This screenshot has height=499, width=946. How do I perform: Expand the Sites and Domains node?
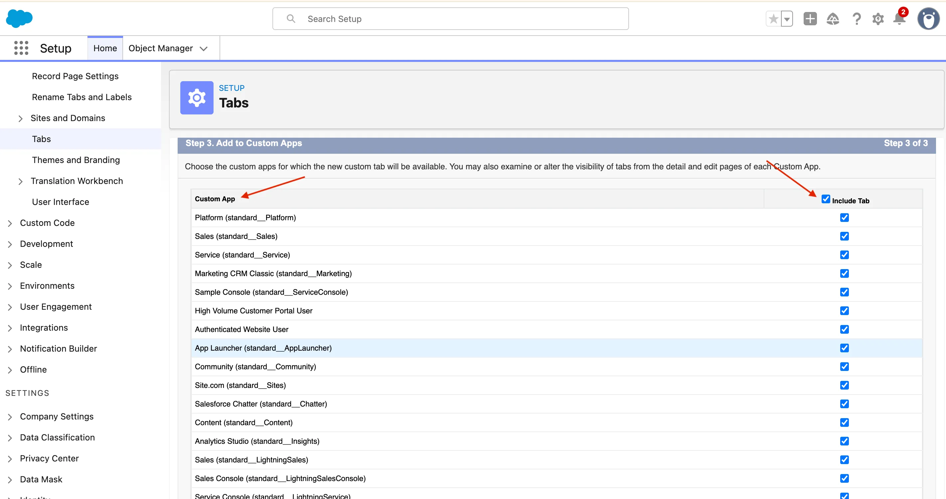click(21, 119)
